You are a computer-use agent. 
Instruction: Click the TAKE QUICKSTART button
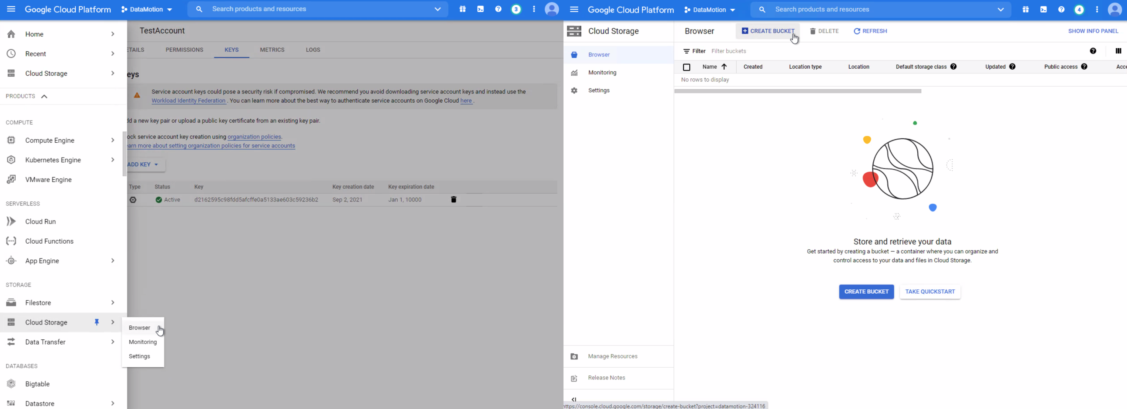point(930,292)
